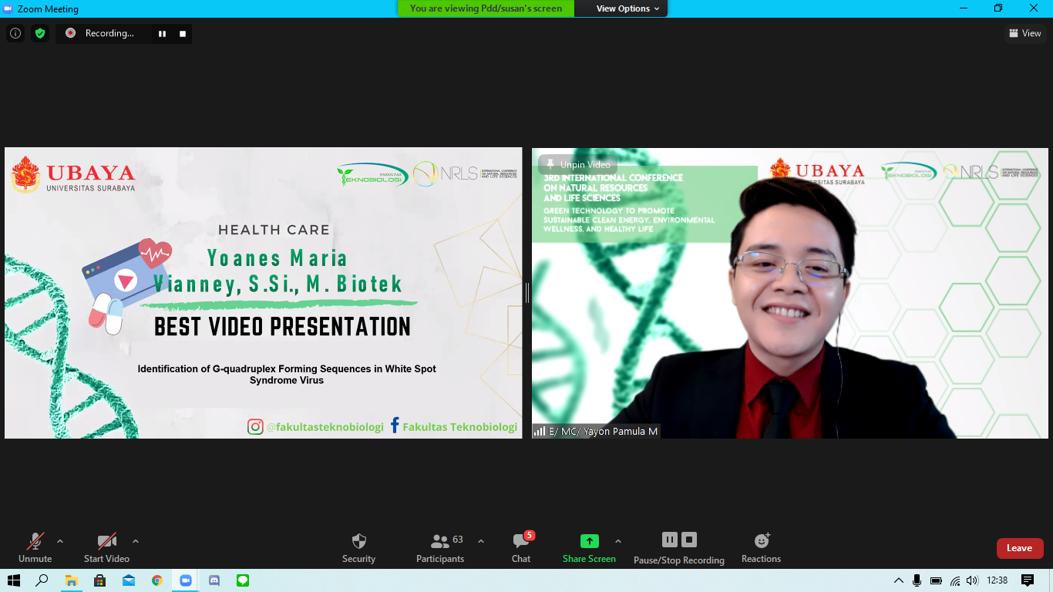Open the View layout menu
The image size is (1053, 592).
point(1024,33)
